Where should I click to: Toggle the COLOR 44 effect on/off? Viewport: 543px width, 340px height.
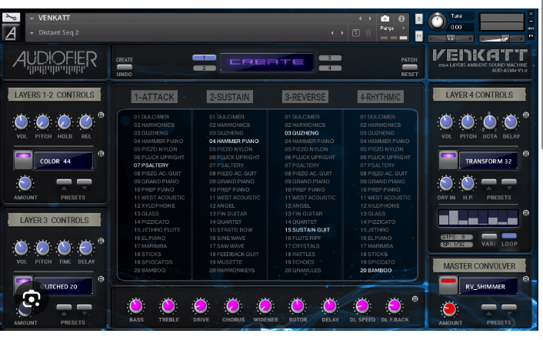pos(23,160)
